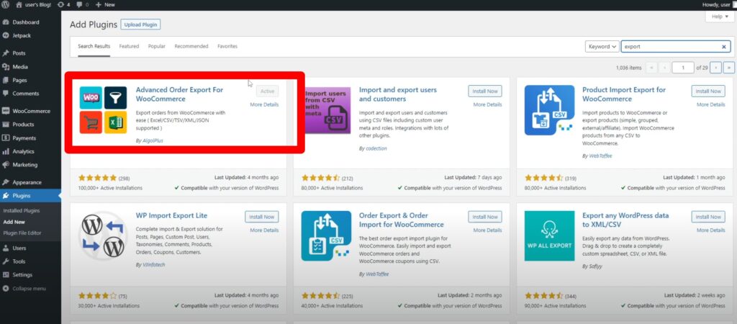The height and width of the screenshot is (324, 737).
Task: Click the current page number field
Action: pyautogui.click(x=683, y=68)
